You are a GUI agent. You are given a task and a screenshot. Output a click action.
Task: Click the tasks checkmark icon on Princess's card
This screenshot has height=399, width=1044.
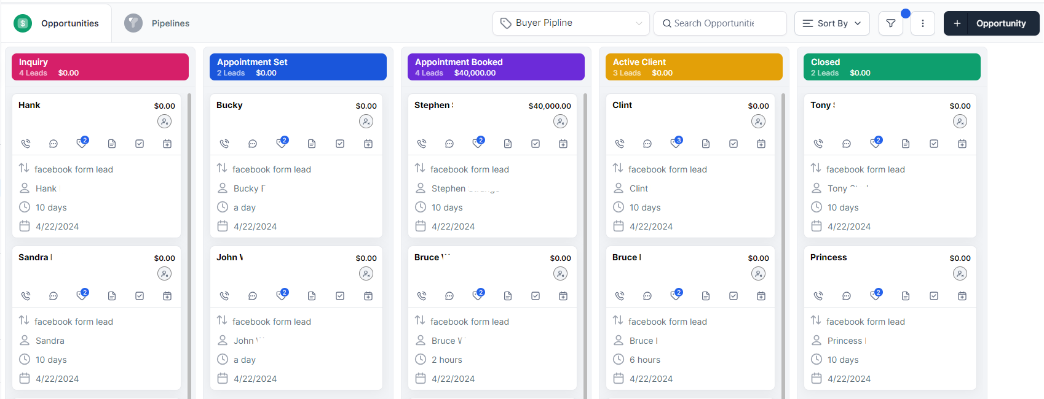point(934,296)
